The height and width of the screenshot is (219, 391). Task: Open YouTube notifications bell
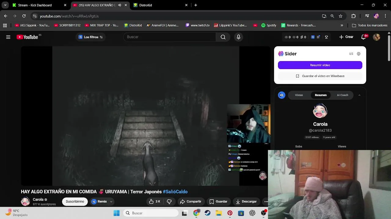[x=364, y=37]
